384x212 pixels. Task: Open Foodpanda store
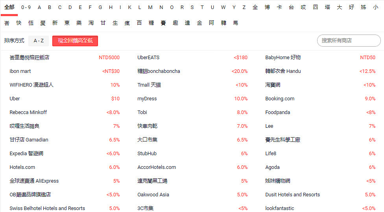(277, 112)
